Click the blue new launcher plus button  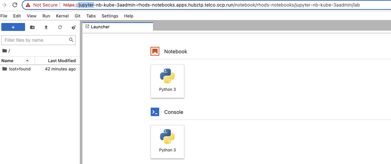click(13, 27)
